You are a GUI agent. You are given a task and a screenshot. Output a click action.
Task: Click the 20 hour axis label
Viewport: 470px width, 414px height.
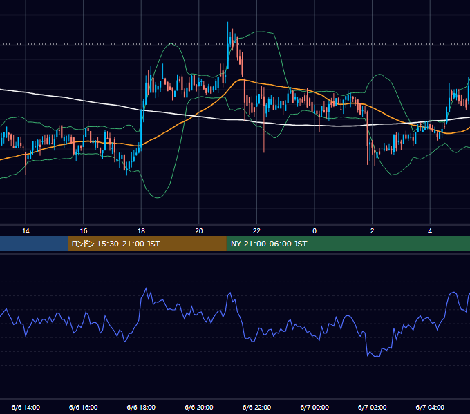click(x=199, y=231)
